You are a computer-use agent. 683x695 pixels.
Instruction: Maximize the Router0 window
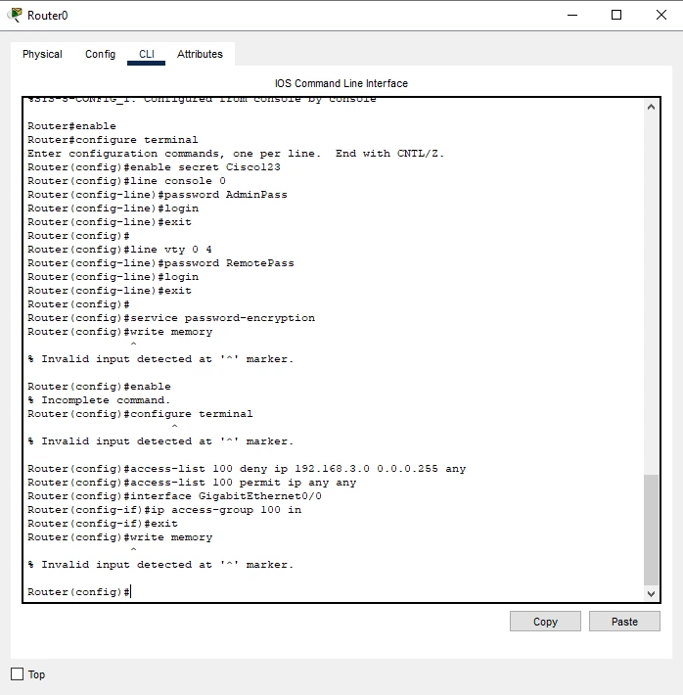(x=616, y=15)
